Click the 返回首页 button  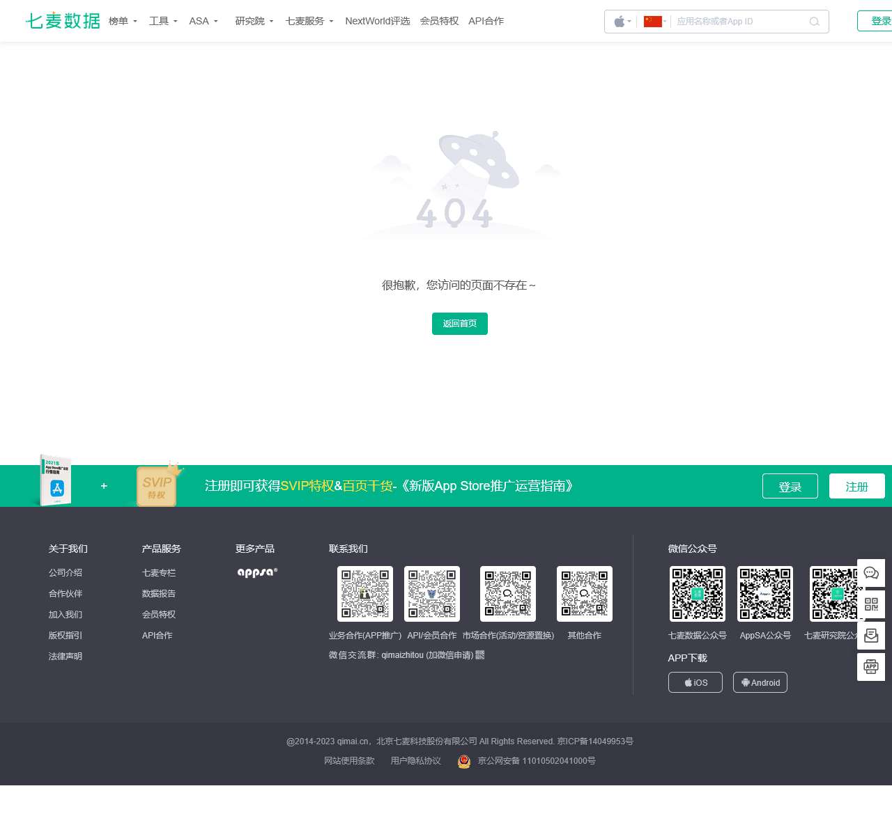460,324
